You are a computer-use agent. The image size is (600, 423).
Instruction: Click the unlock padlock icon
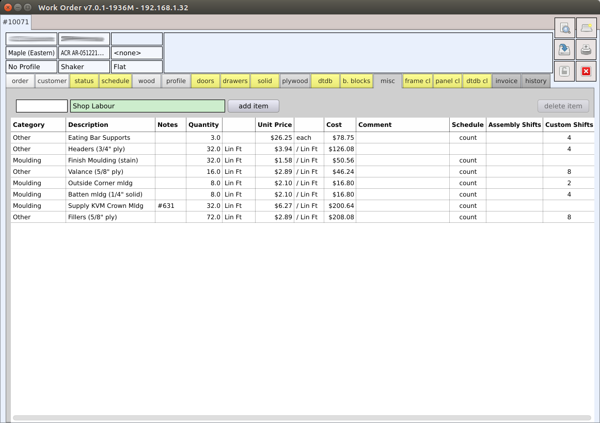point(565,71)
